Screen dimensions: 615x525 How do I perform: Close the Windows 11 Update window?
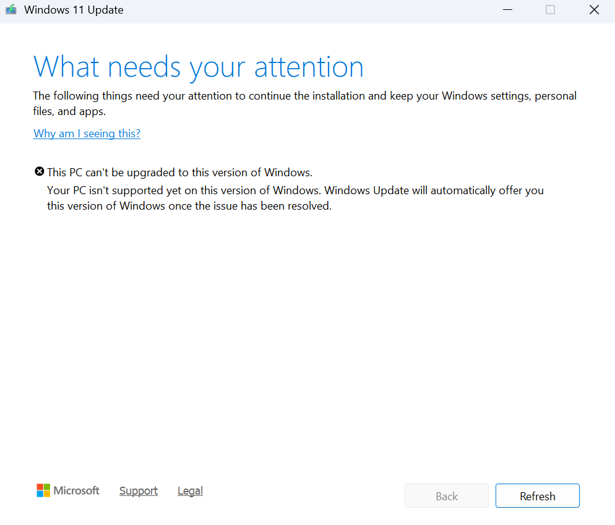coord(594,10)
